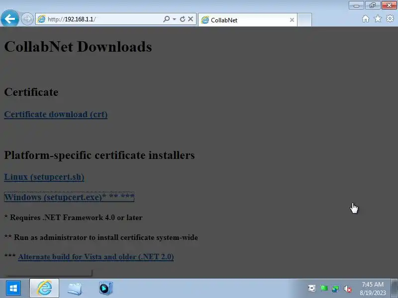Restore down the browser window

[373, 5]
